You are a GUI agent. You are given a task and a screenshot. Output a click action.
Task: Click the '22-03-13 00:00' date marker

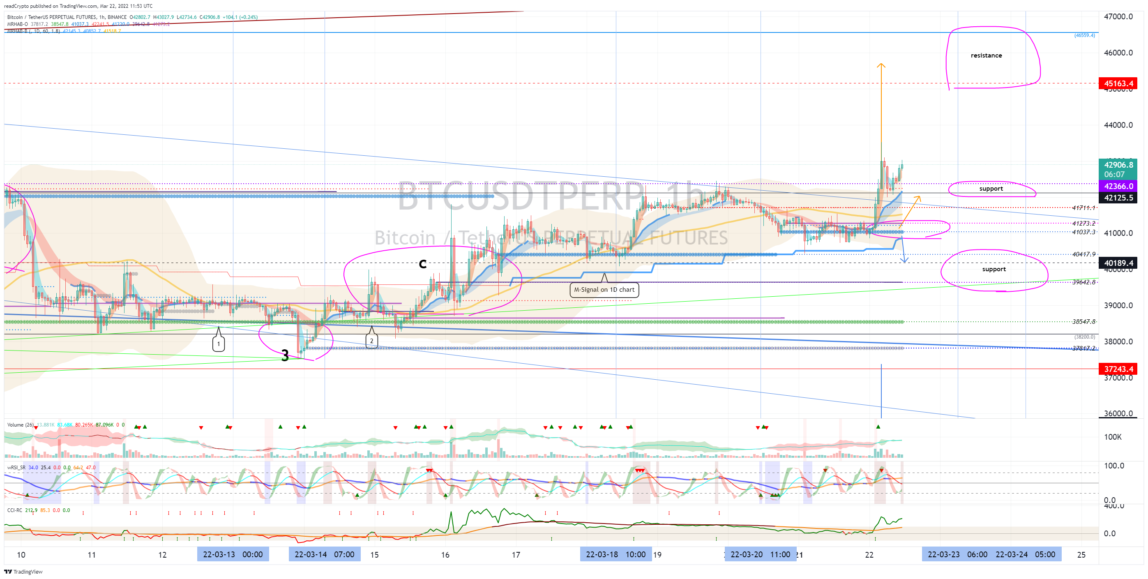point(233,554)
